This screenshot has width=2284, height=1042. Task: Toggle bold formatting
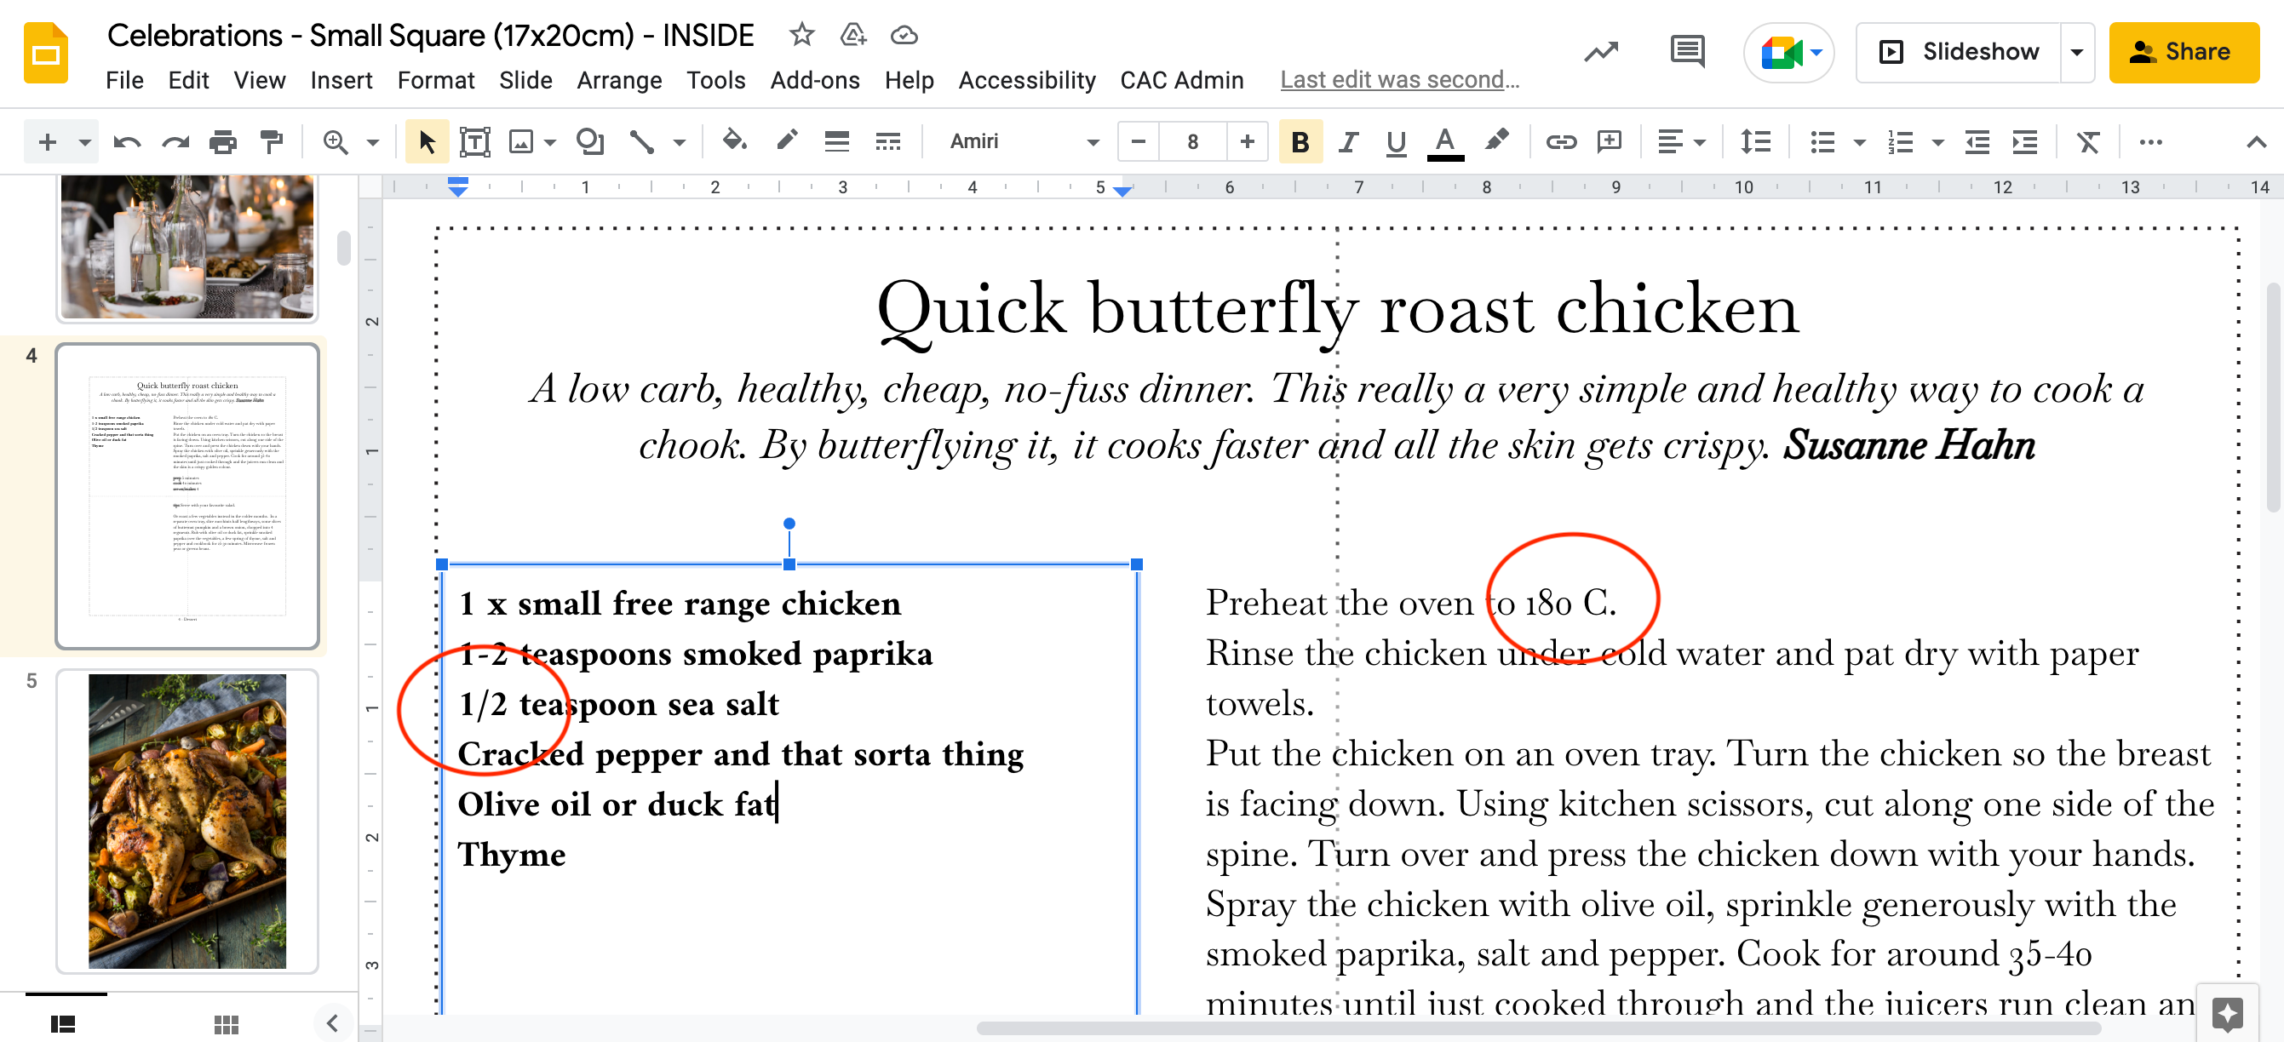click(x=1300, y=142)
